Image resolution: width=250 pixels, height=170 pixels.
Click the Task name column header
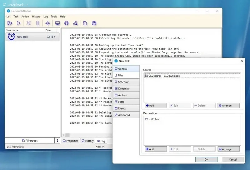(x=26, y=30)
